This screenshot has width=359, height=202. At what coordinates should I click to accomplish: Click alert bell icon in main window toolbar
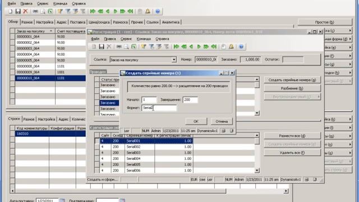148,11
